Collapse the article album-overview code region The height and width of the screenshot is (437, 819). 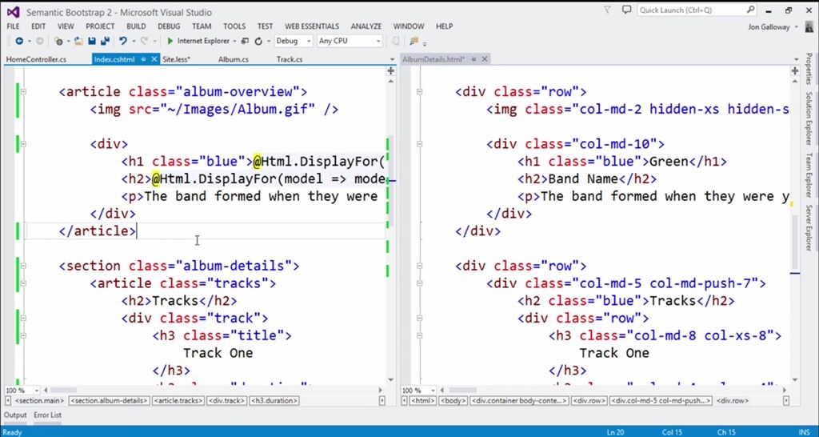23,92
